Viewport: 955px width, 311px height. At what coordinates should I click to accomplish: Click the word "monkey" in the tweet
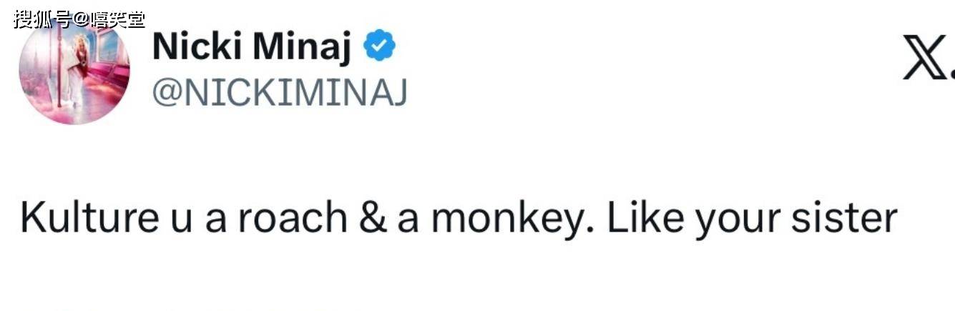click(x=510, y=219)
